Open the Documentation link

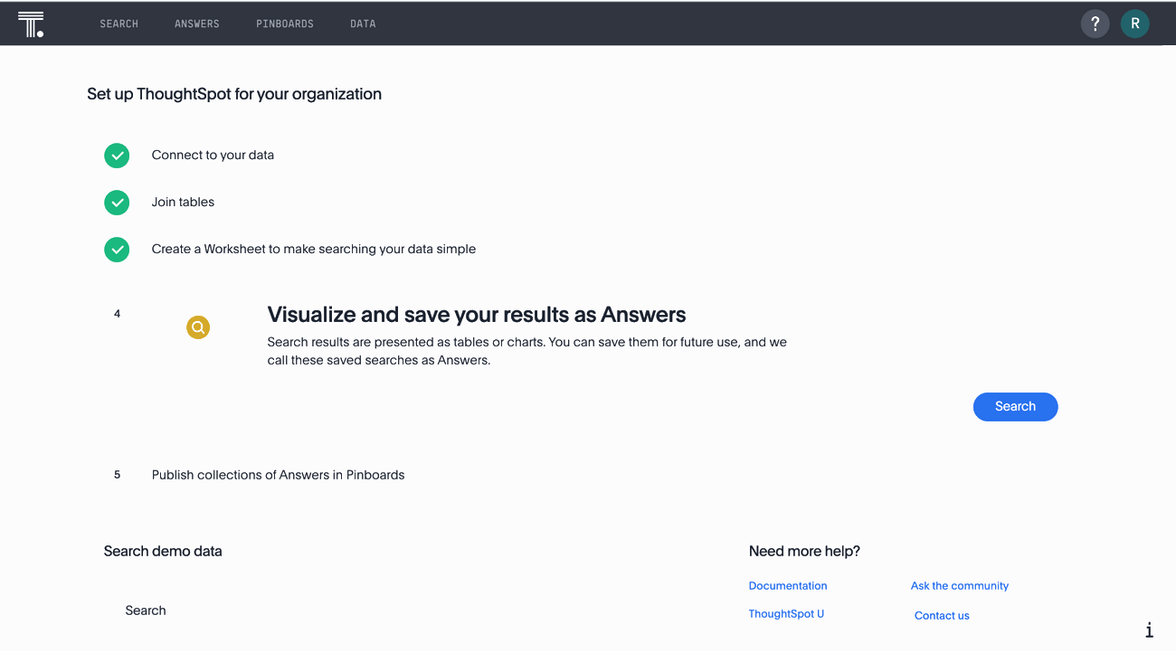pos(787,585)
